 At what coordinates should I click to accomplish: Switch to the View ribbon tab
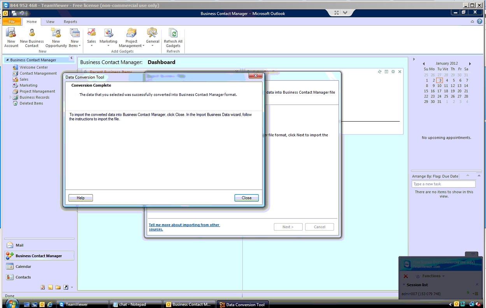(50, 22)
